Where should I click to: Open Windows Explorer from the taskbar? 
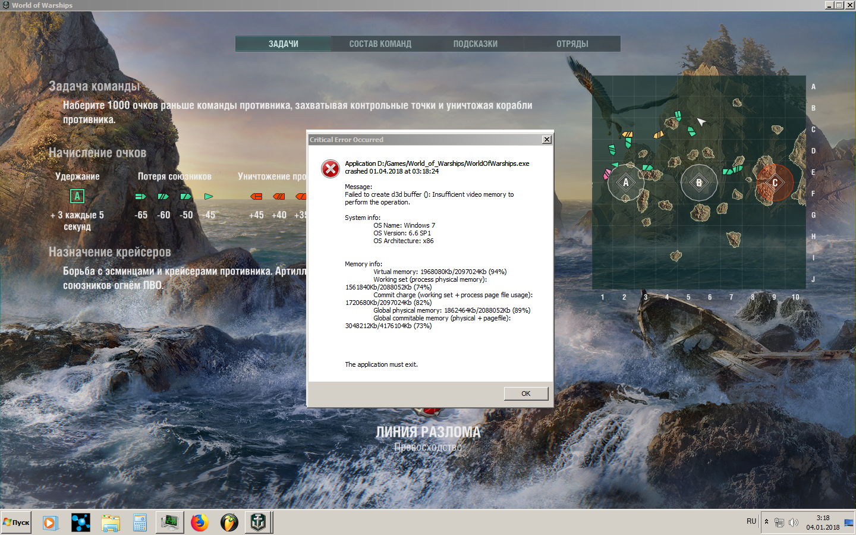coord(111,523)
